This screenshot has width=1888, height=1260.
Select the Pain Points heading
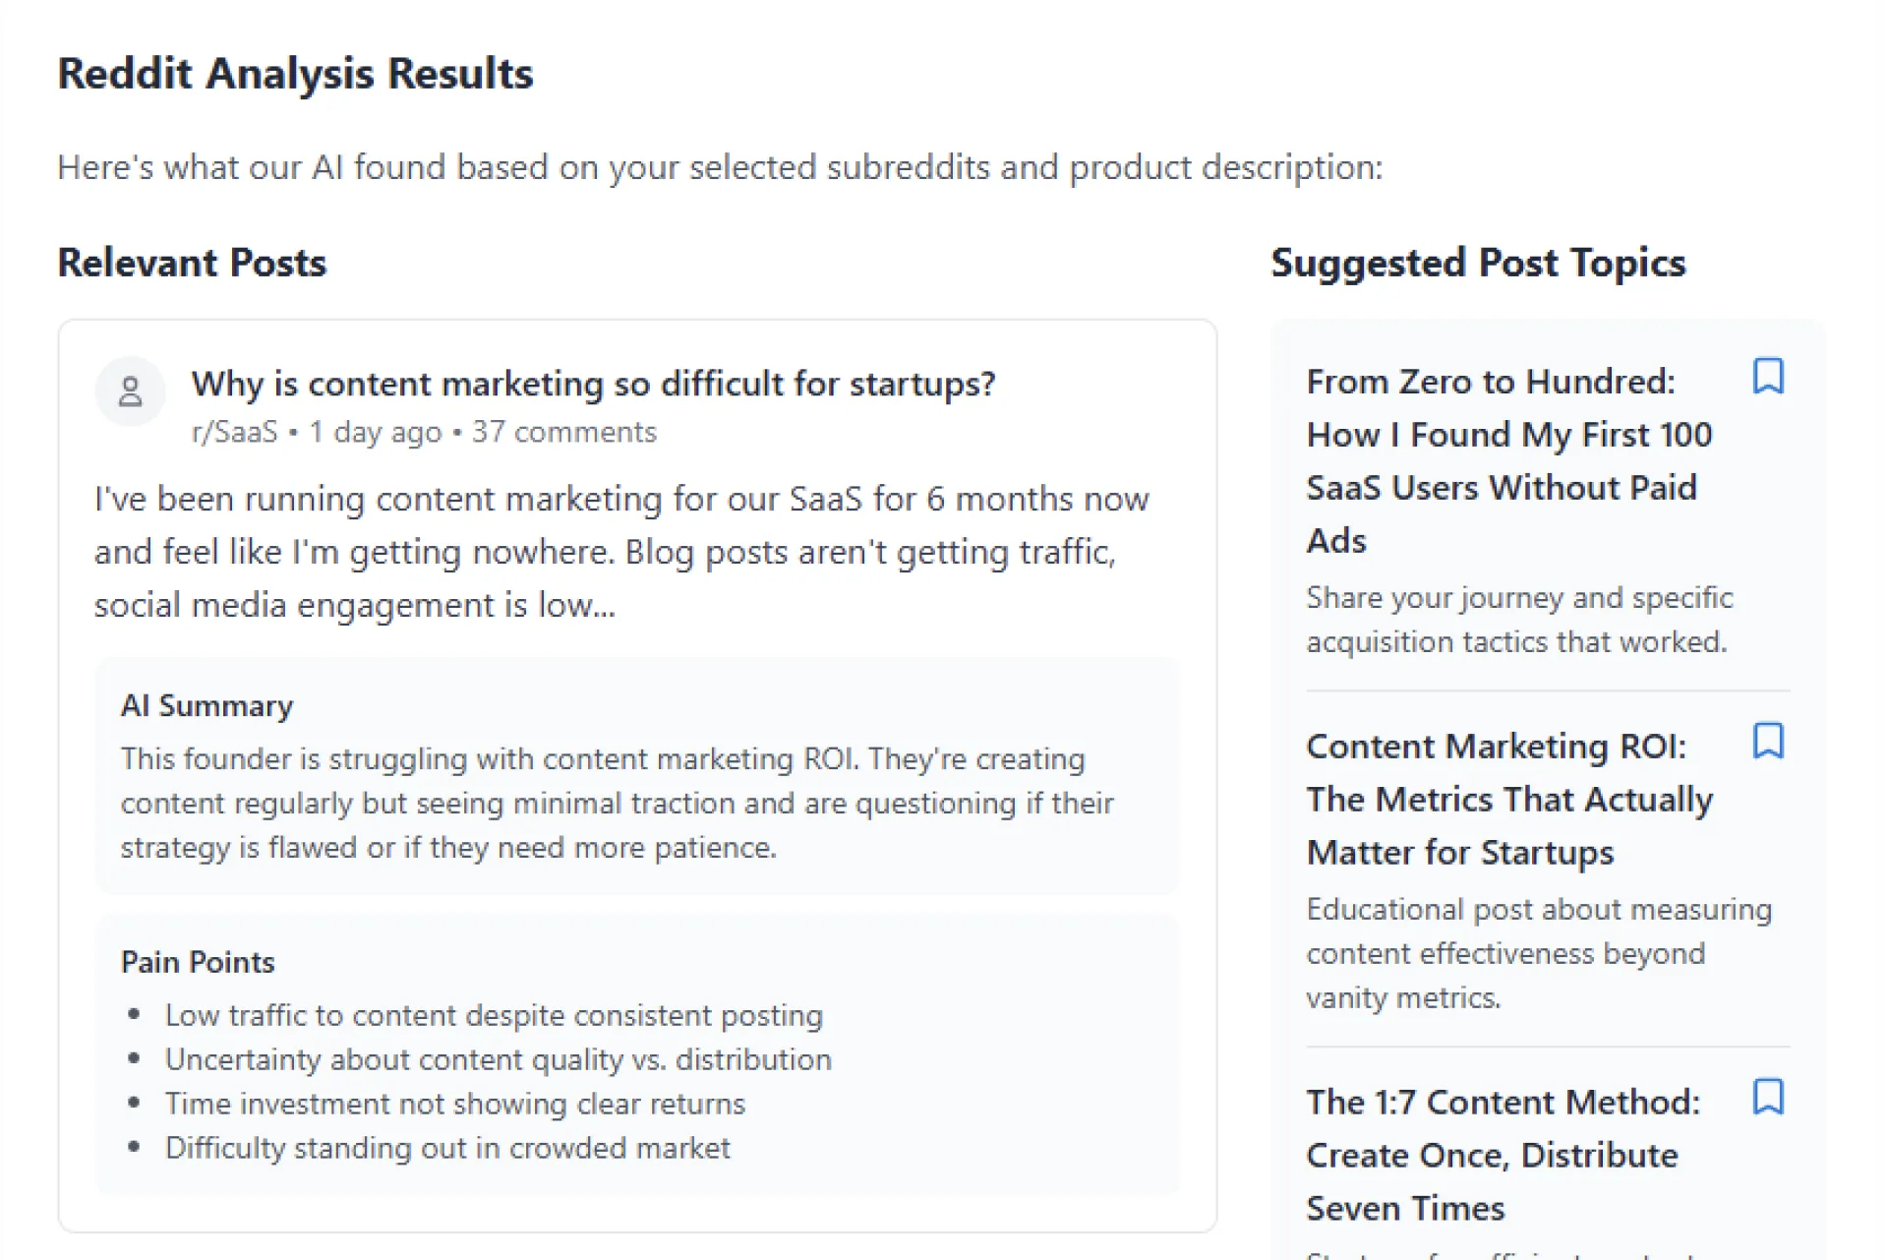click(x=198, y=961)
